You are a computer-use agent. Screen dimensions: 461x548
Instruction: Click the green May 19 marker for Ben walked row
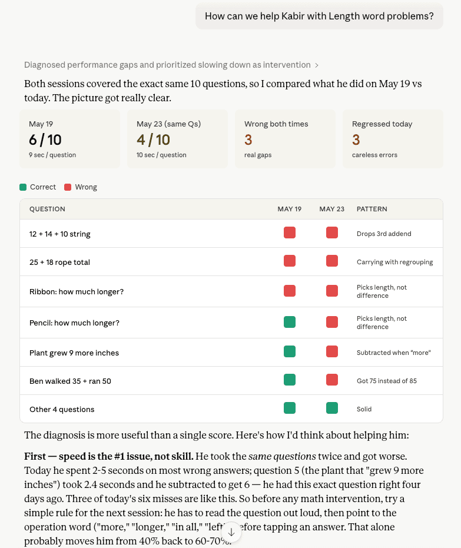pos(290,380)
